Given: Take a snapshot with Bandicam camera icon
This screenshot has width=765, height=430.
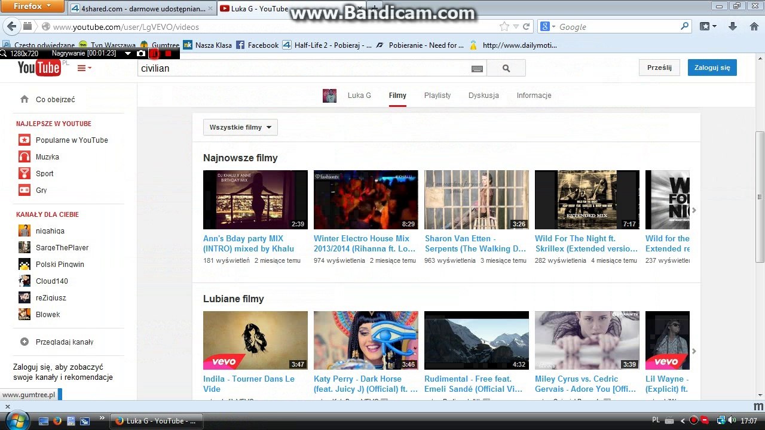Looking at the screenshot, I should [x=141, y=53].
